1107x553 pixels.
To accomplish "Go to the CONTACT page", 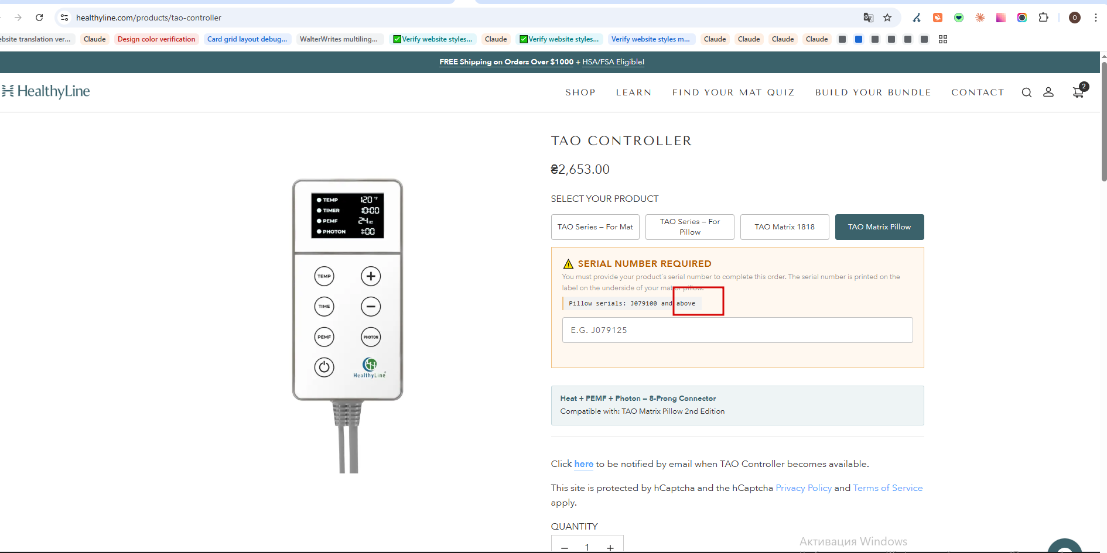I will coord(978,92).
